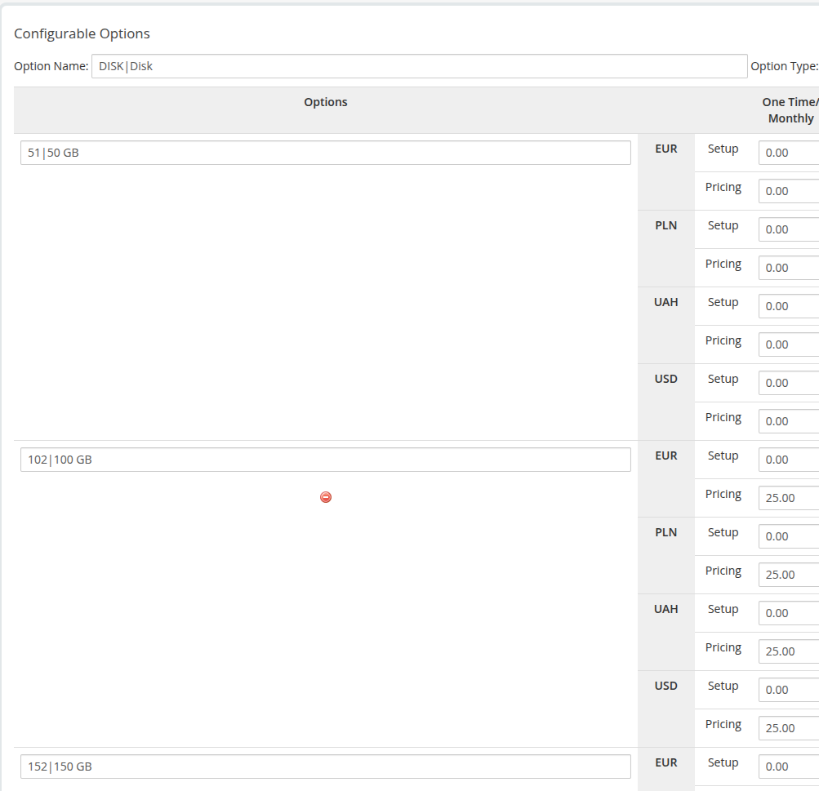This screenshot has width=819, height=791.
Task: Click USD currency label of 102|100 GB row
Action: [x=666, y=686]
